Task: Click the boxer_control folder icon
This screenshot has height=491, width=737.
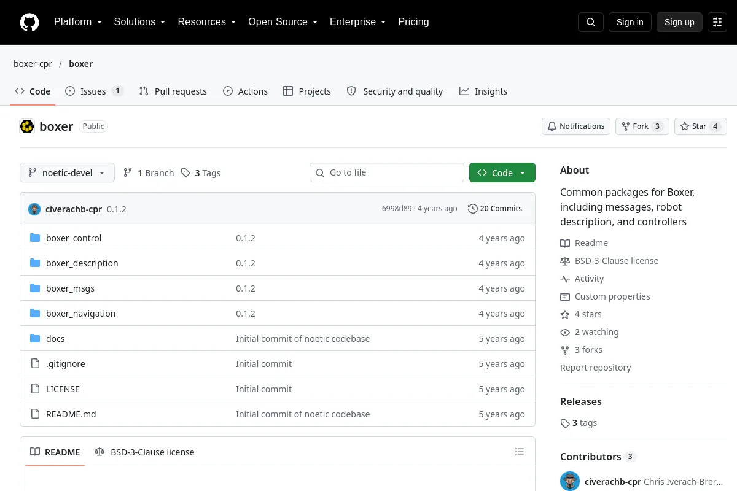Action: tap(35, 238)
